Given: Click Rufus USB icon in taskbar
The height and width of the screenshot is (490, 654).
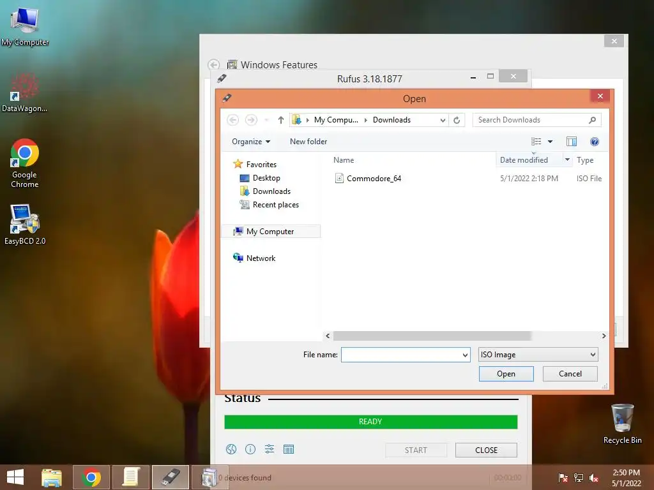Looking at the screenshot, I should coord(170,477).
